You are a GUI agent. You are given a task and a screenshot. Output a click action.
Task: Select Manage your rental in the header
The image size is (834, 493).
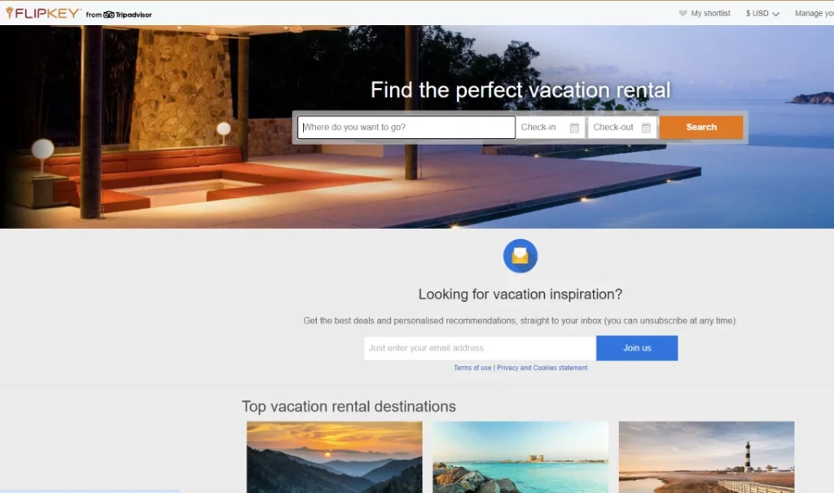pyautogui.click(x=813, y=13)
